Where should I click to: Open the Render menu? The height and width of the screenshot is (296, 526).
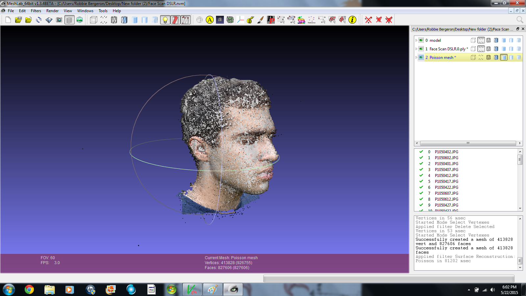[x=52, y=11]
